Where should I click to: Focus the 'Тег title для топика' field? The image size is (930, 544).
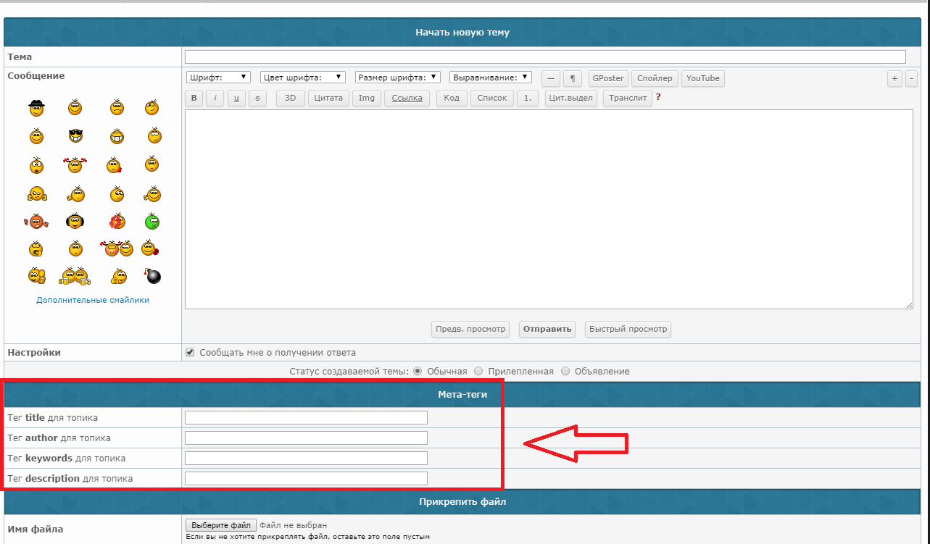(x=306, y=417)
